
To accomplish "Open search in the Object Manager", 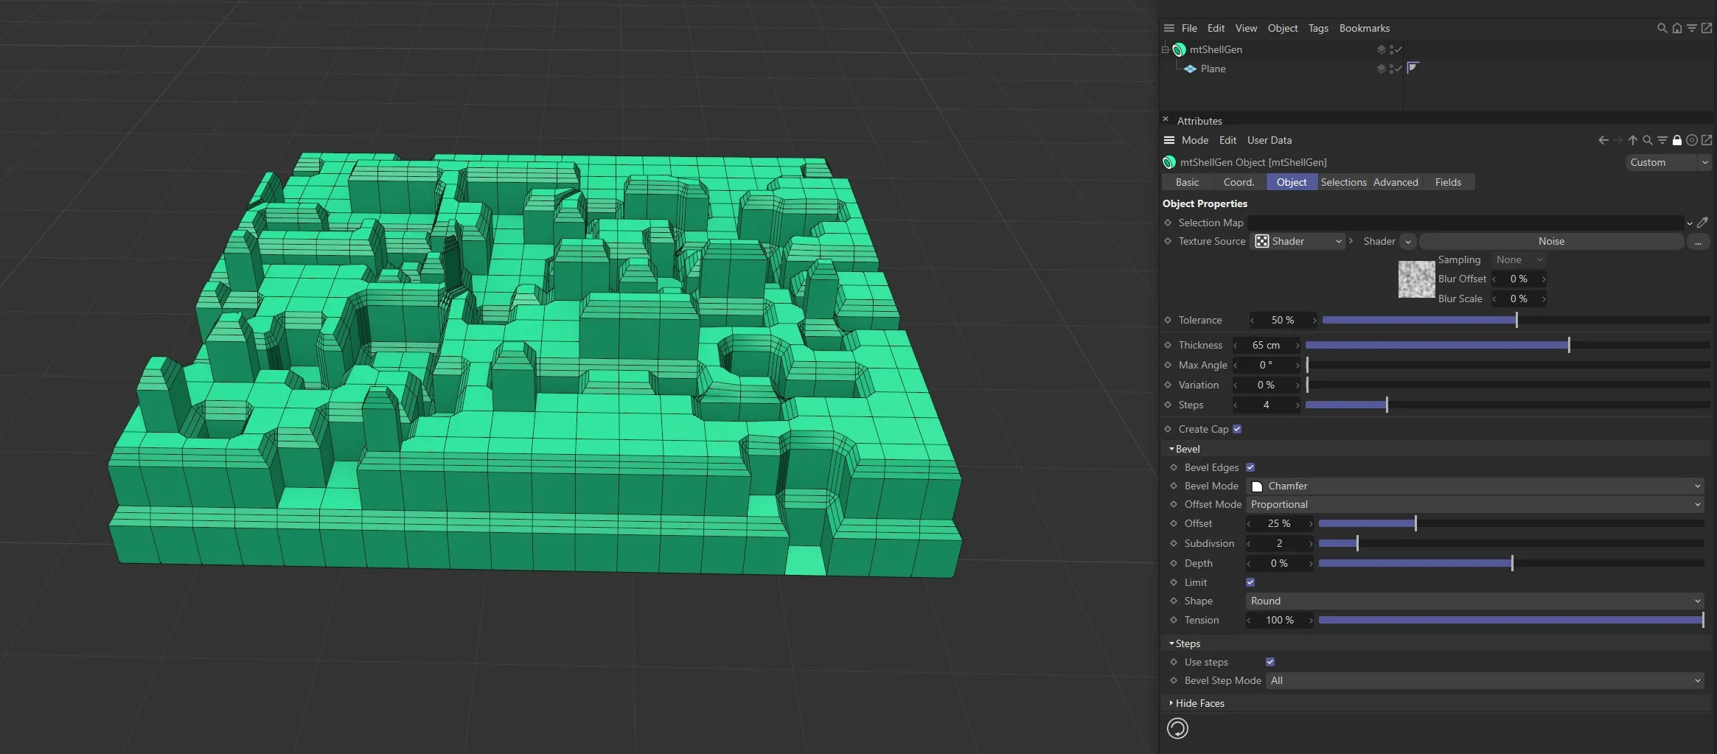I will [1661, 28].
